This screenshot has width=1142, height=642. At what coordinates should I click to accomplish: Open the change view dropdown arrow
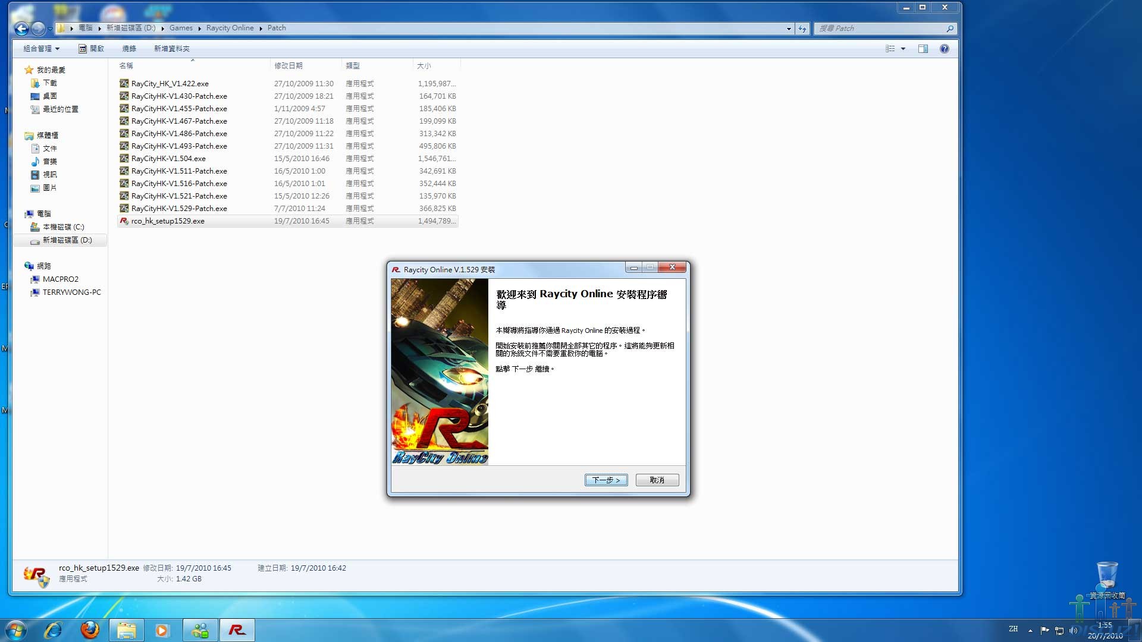(903, 49)
